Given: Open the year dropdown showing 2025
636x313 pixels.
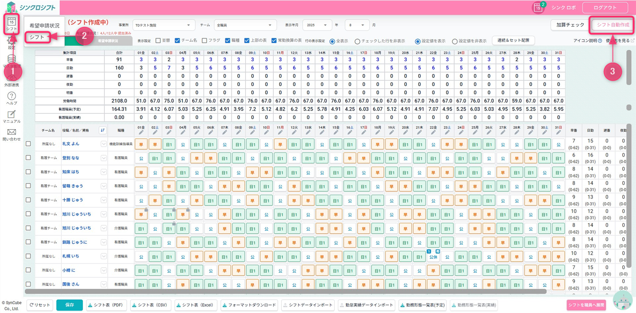Looking at the screenshot, I should pos(318,25).
